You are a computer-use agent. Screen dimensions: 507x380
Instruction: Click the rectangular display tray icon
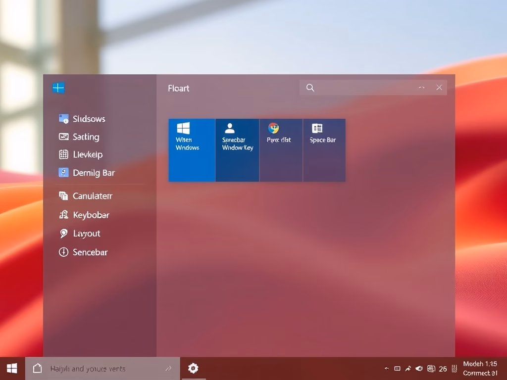(398, 369)
